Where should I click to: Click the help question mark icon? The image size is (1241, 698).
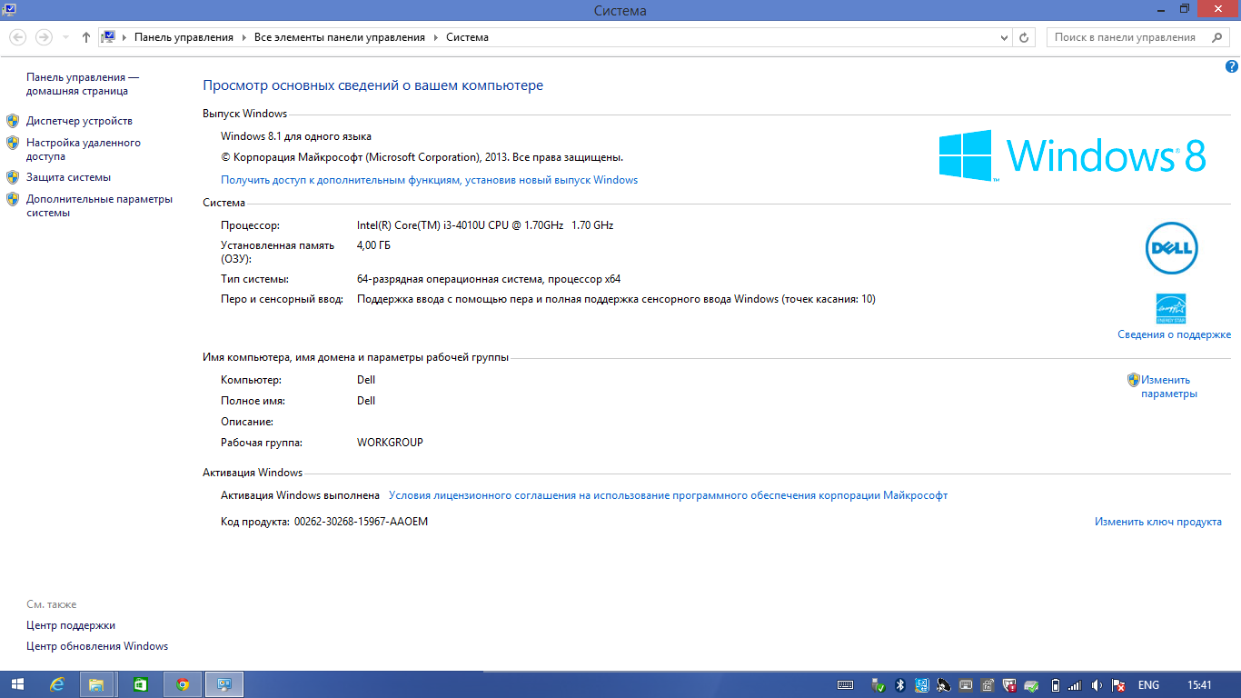[1232, 66]
